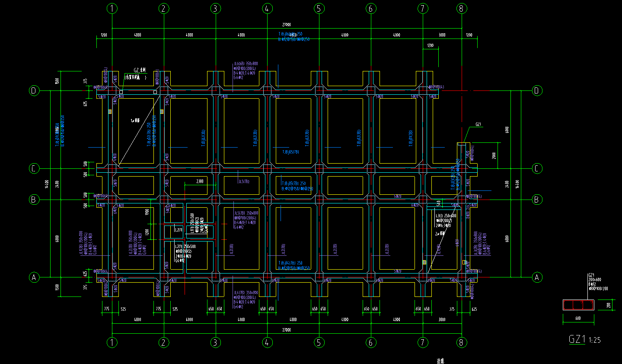
Task: Select the 2000 dimension text right of axis 8
Action: coord(494,155)
